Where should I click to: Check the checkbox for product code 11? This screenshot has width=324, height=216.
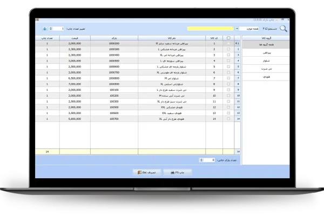pyautogui.click(x=228, y=102)
